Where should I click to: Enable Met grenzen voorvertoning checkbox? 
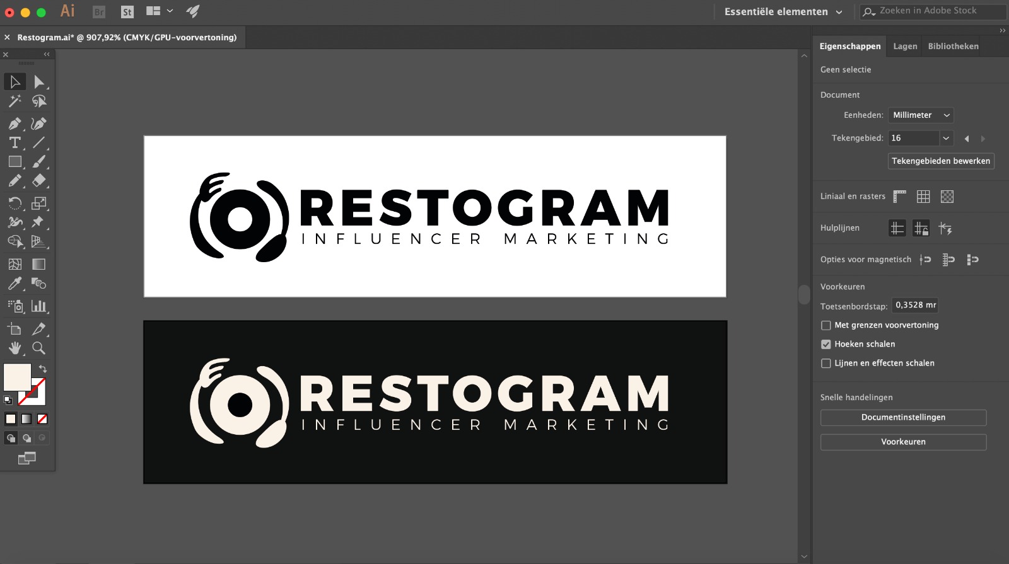826,325
